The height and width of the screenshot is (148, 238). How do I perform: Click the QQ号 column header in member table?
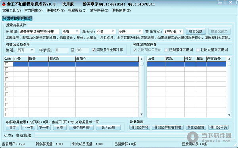pos(156,59)
